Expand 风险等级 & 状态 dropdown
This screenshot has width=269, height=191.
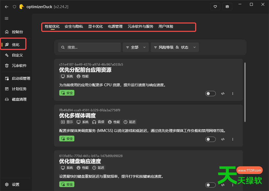(175, 47)
